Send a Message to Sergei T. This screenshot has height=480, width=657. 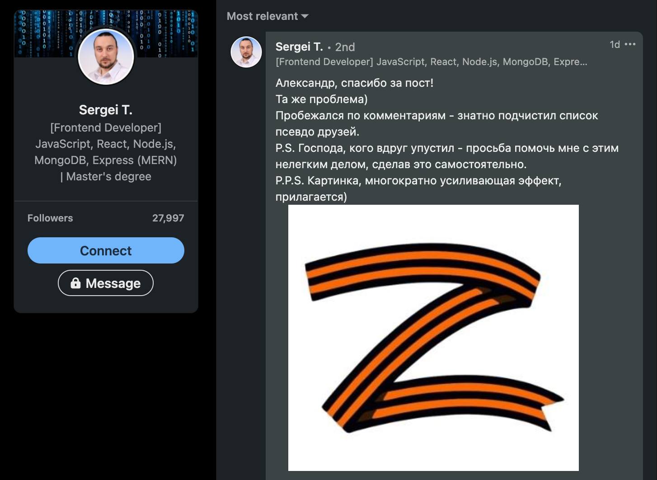pyautogui.click(x=106, y=283)
